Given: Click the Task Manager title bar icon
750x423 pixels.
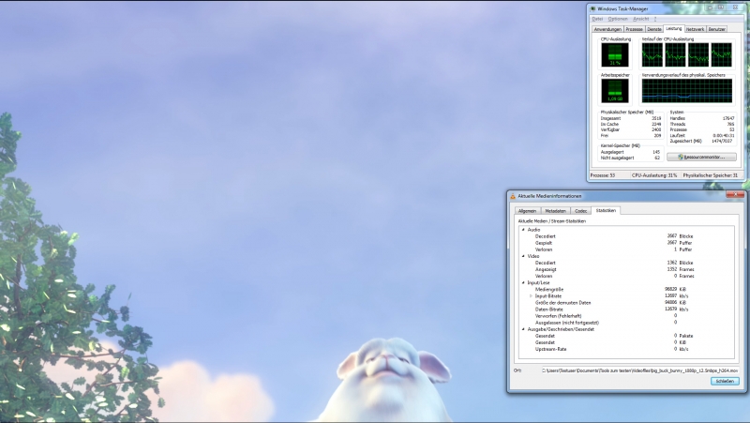Looking at the screenshot, I should [x=593, y=8].
